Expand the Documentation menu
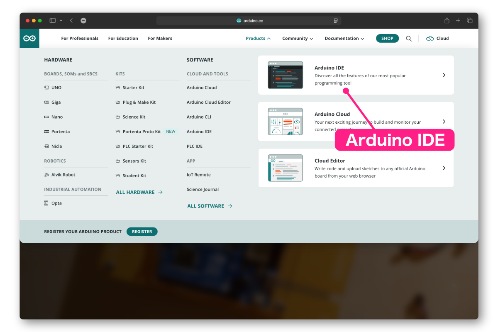 point(344,39)
